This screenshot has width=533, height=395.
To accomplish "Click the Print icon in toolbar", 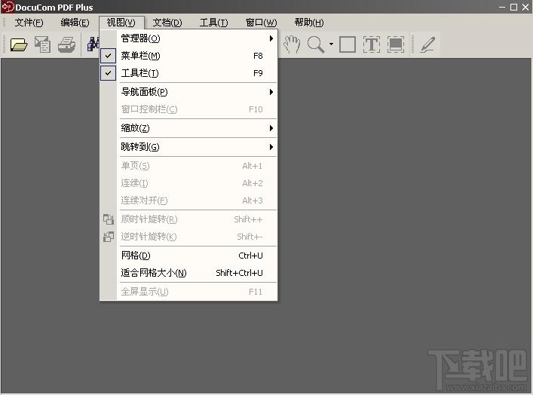I will click(67, 45).
